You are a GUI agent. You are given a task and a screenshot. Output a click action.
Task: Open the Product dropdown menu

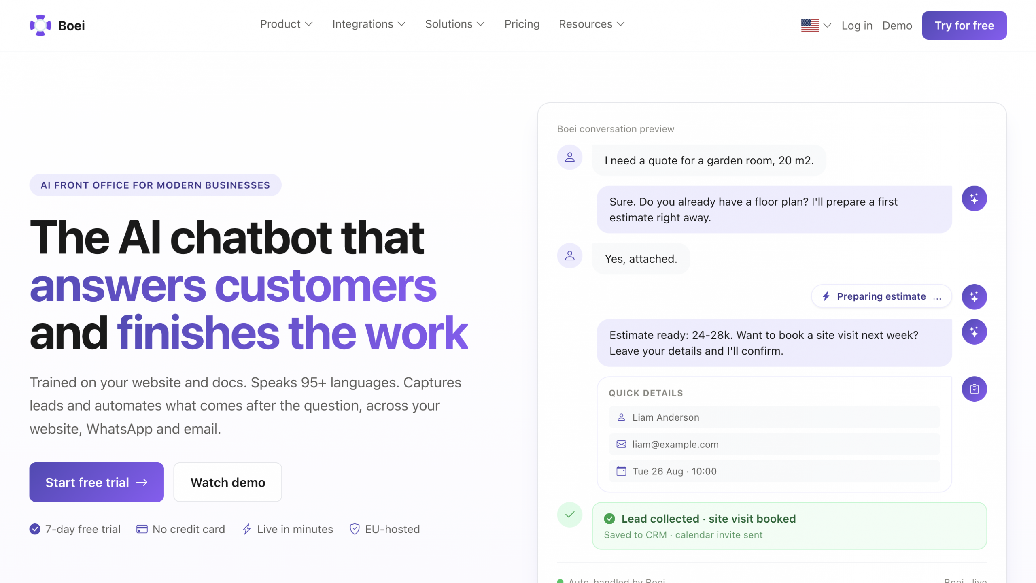(286, 24)
